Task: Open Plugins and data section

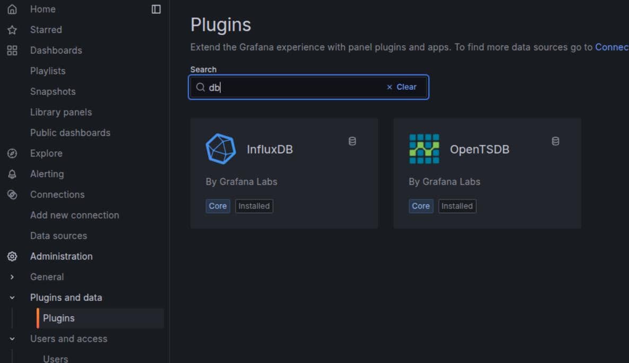Action: [x=66, y=298]
